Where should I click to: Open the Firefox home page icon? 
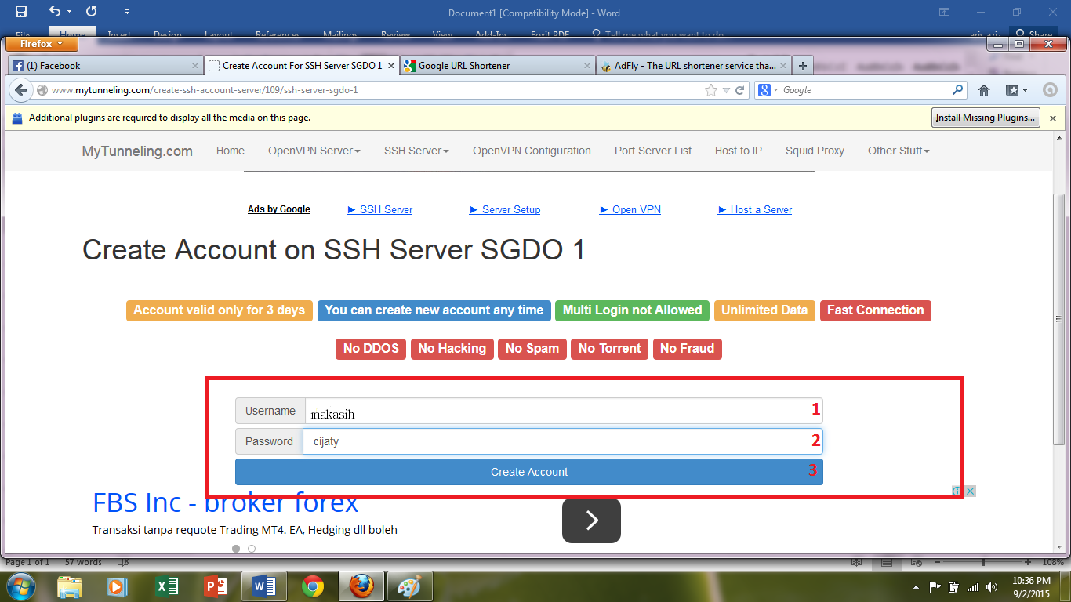pos(984,90)
